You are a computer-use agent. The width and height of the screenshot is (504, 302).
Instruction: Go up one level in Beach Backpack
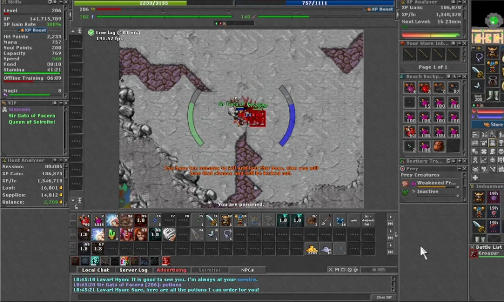tap(454, 77)
